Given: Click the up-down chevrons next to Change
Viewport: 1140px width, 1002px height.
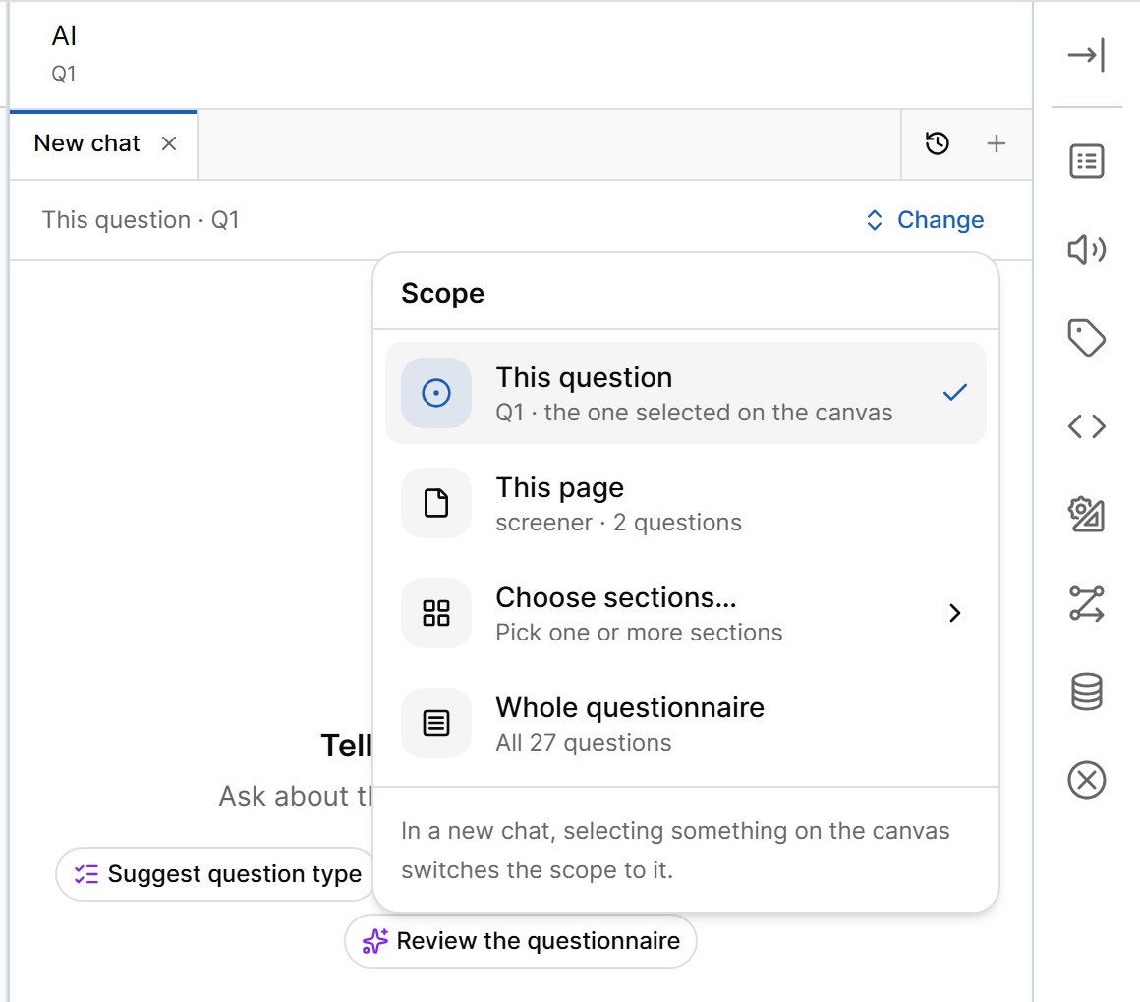Looking at the screenshot, I should coord(875,220).
